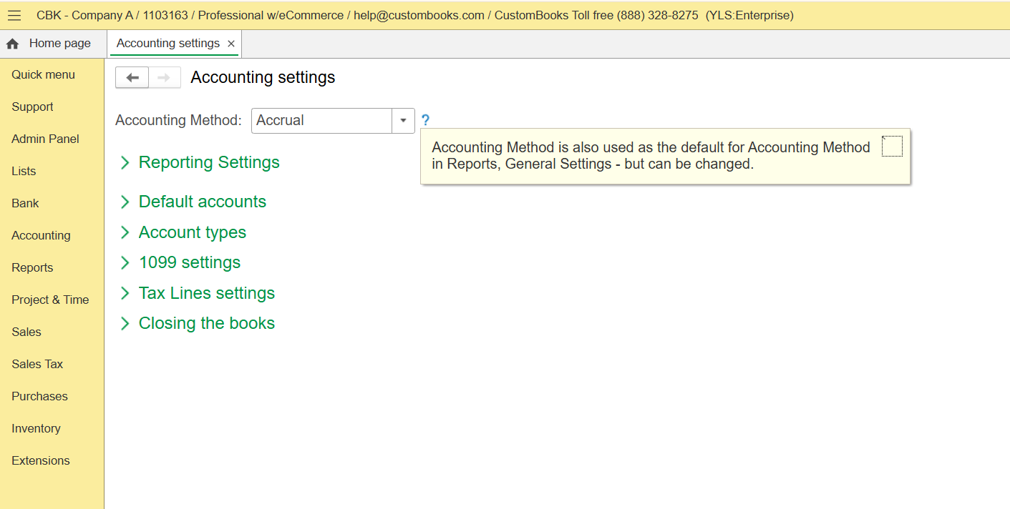Screen dimensions: 1010x509
Task: Close the Accounting settings tab
Action: 230,44
